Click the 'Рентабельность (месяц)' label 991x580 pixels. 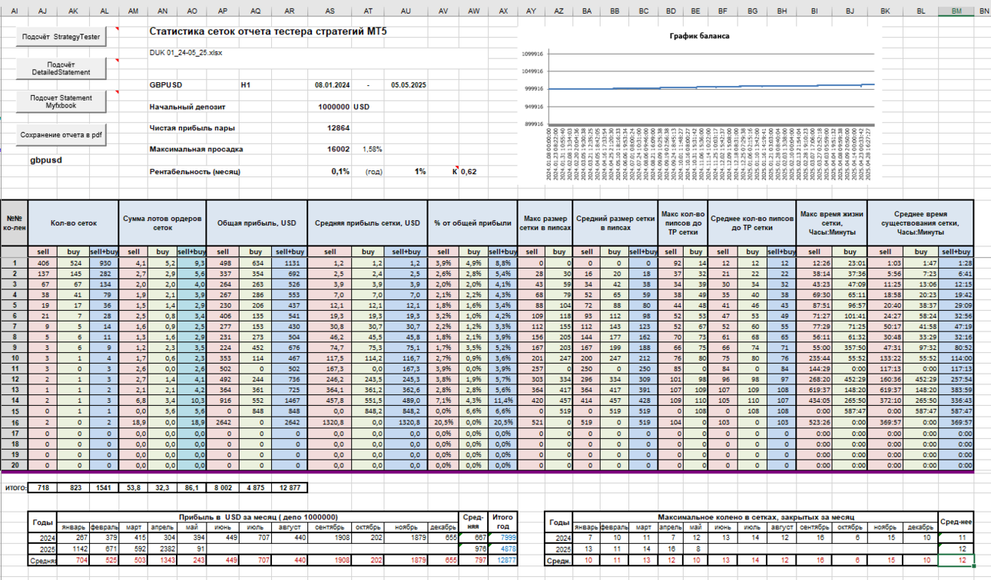click(195, 172)
